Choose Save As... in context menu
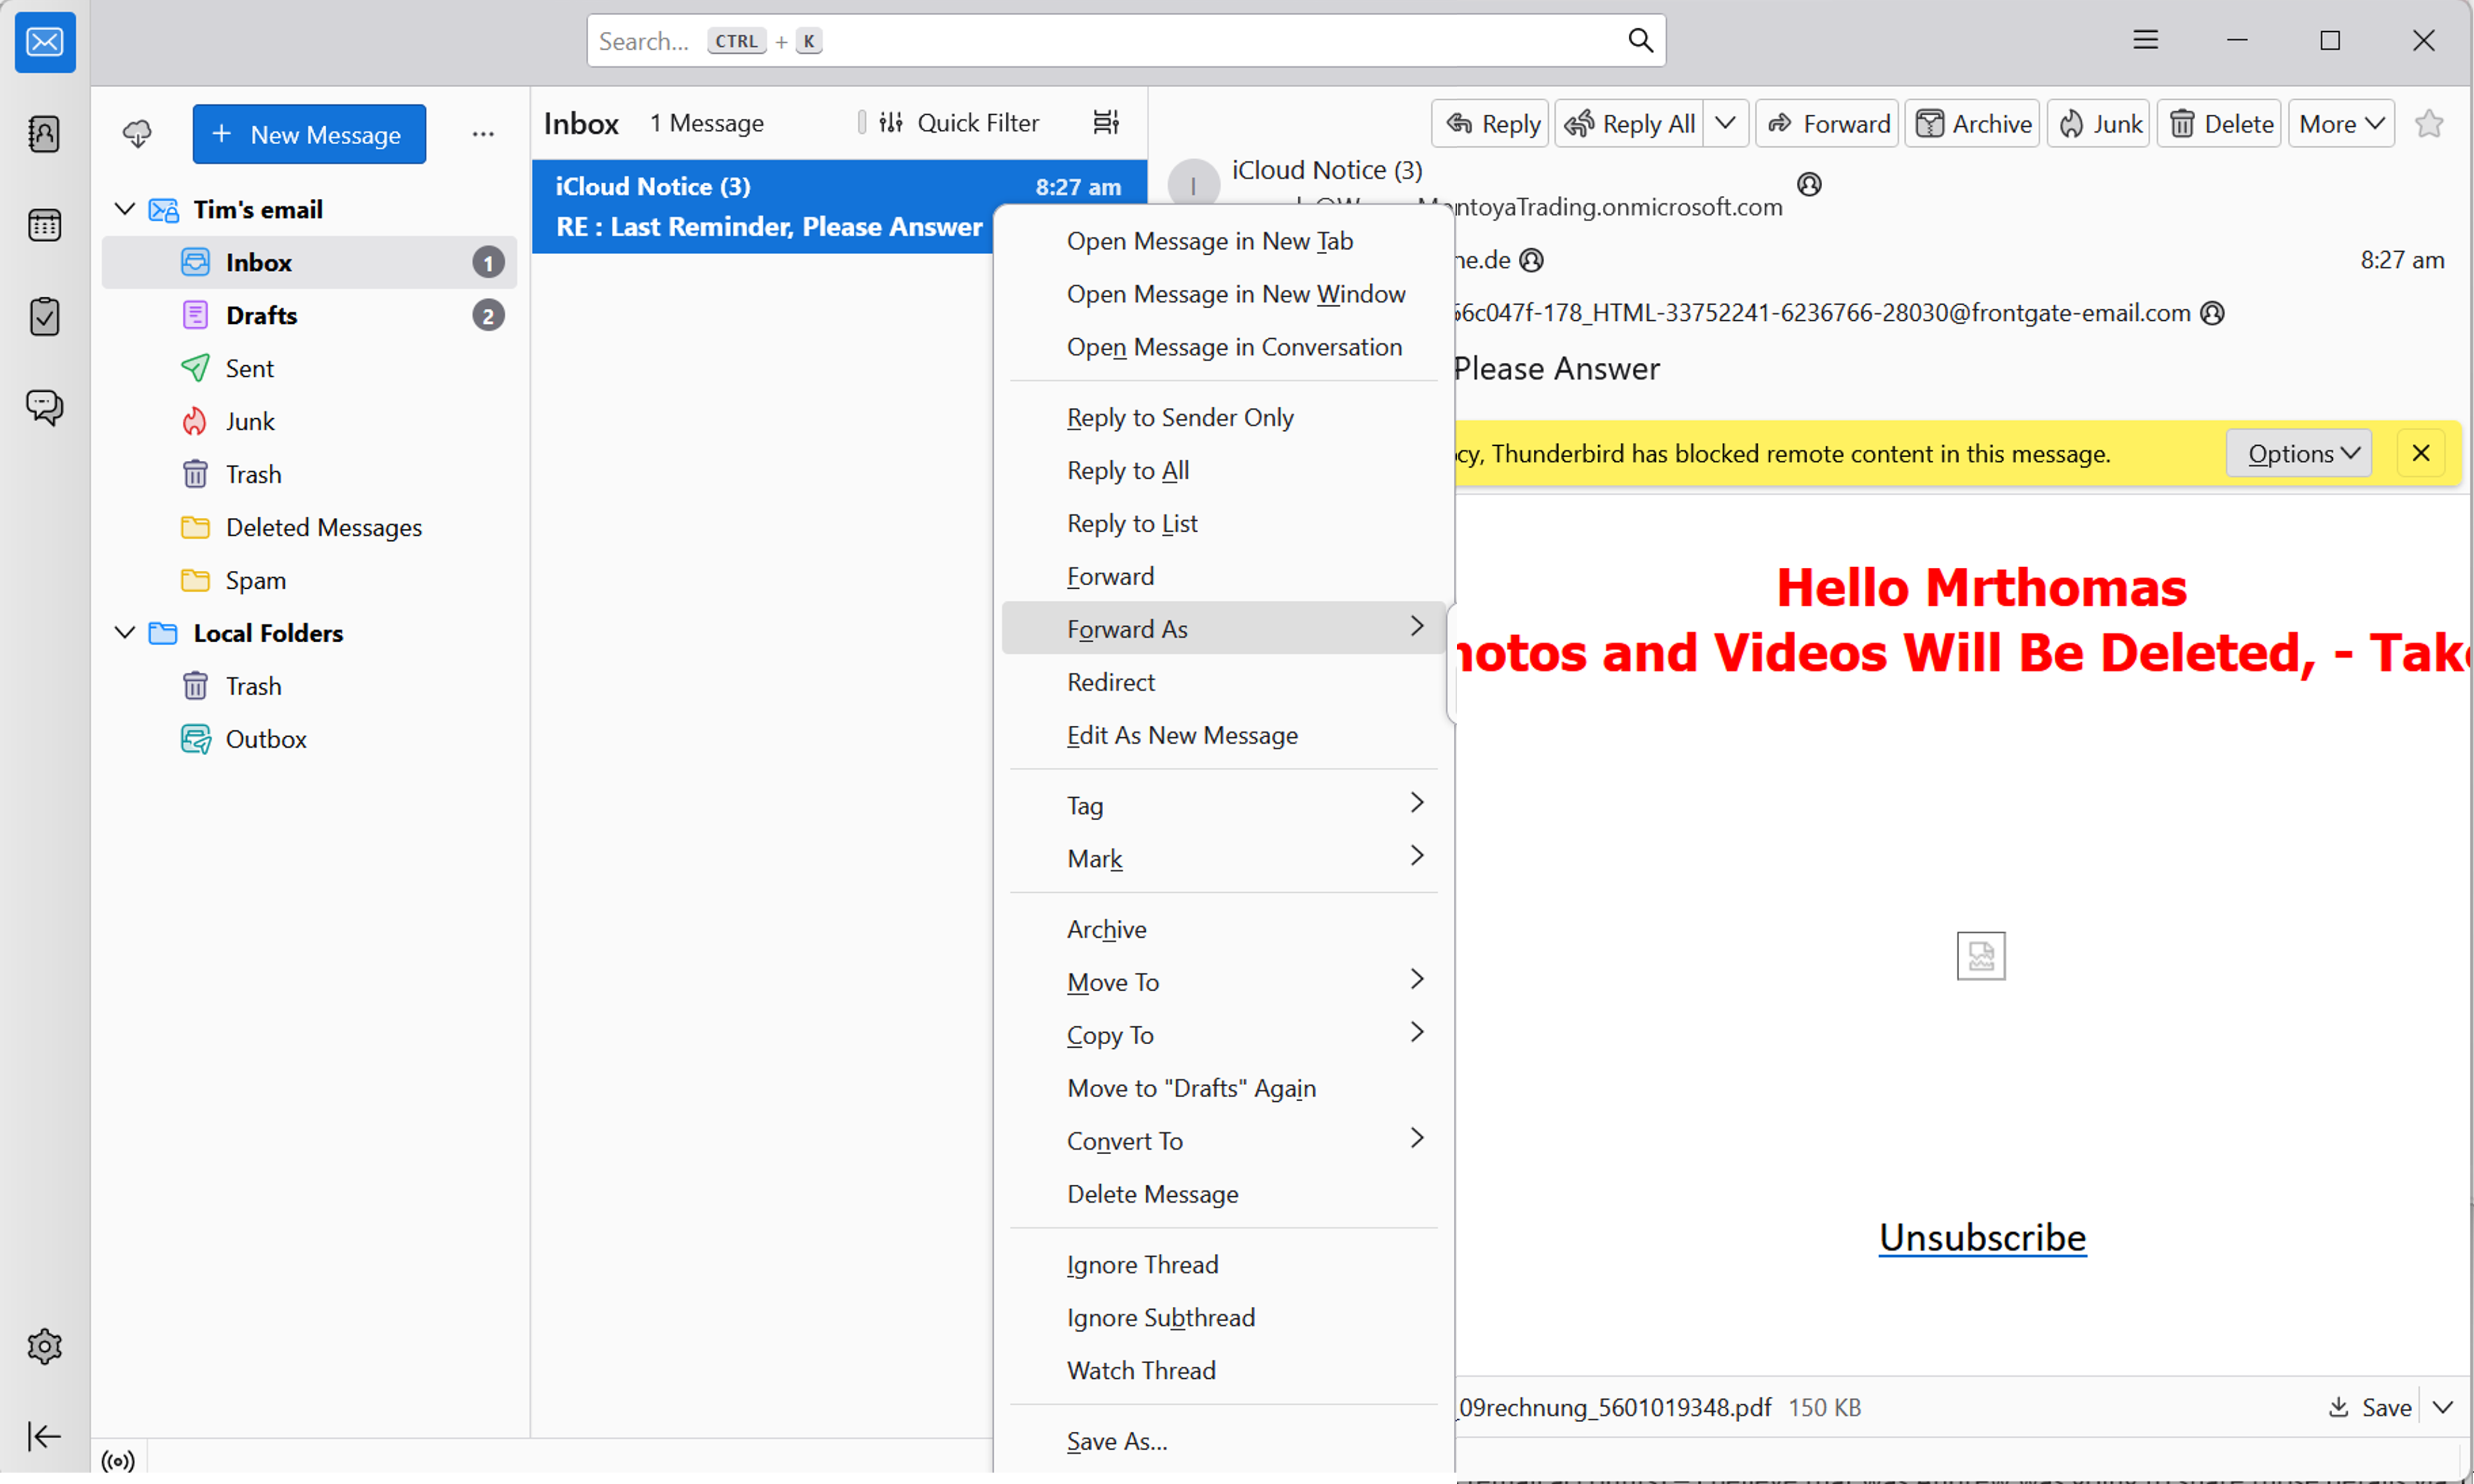2474x1484 pixels. click(1224, 1441)
